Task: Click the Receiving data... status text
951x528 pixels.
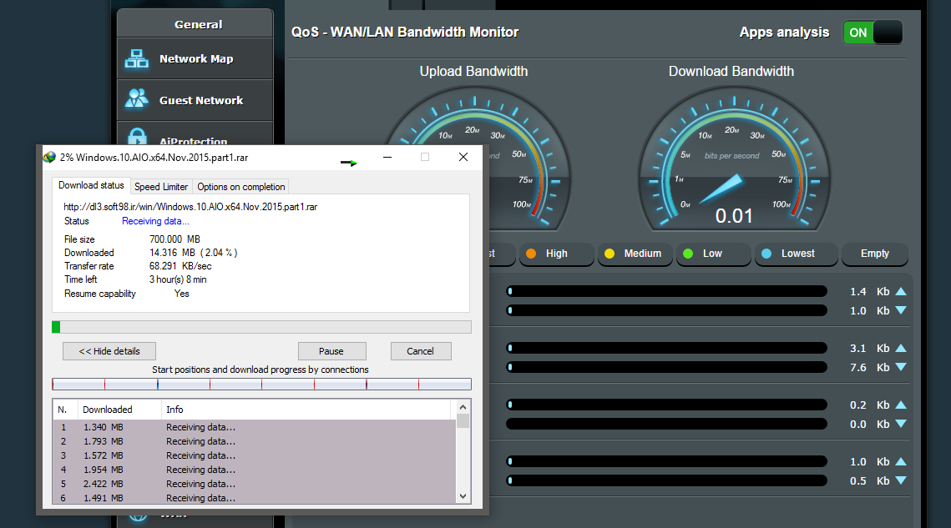Action: 155,221
